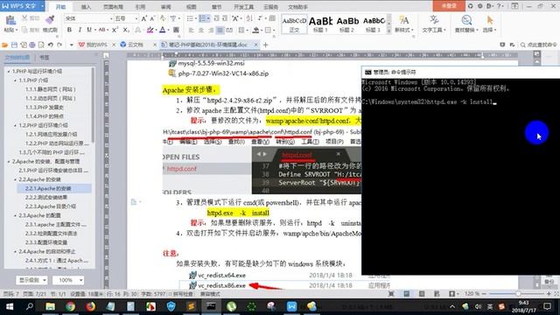This screenshot has width=560, height=315.
Task: Click the Paste icon in ribbon
Action: pos(10,21)
